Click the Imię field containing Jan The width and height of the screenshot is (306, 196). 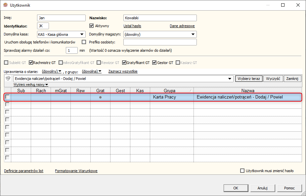tap(61, 18)
